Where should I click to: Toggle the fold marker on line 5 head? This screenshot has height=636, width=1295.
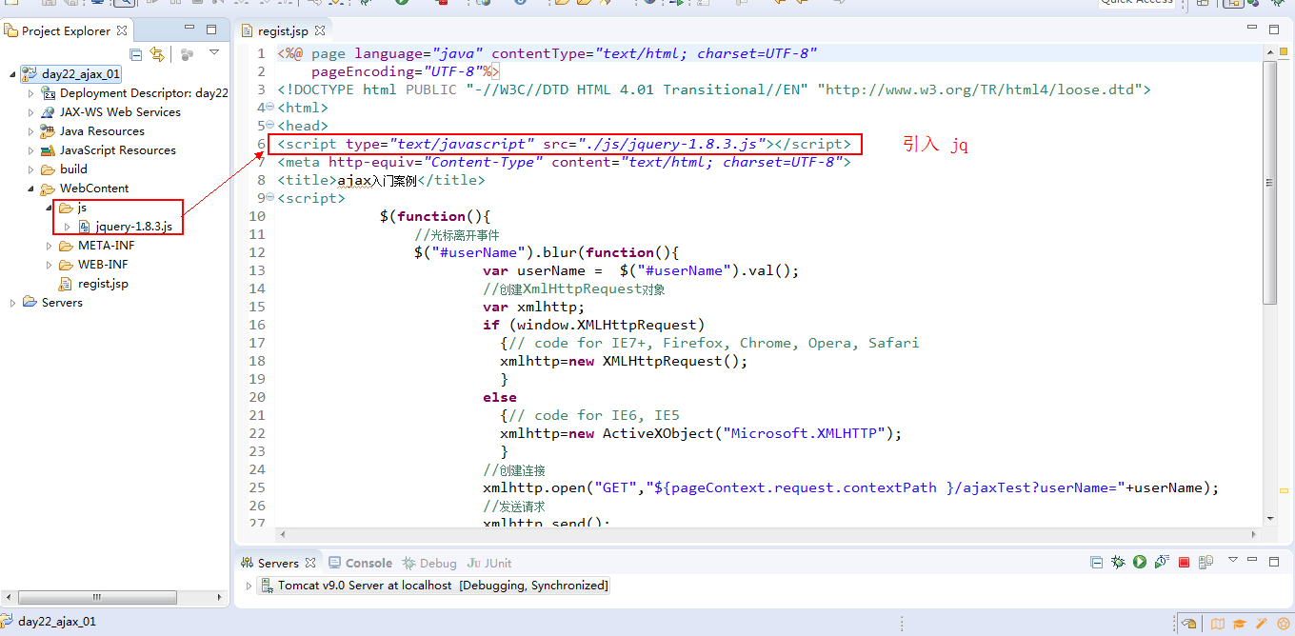point(270,126)
